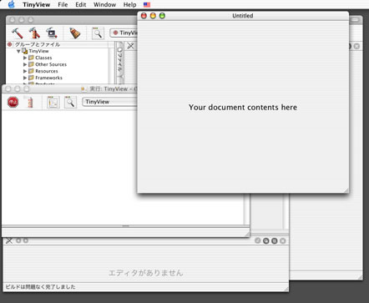Click the Build hammer icon in project window
369x303 pixels.
coord(18,33)
